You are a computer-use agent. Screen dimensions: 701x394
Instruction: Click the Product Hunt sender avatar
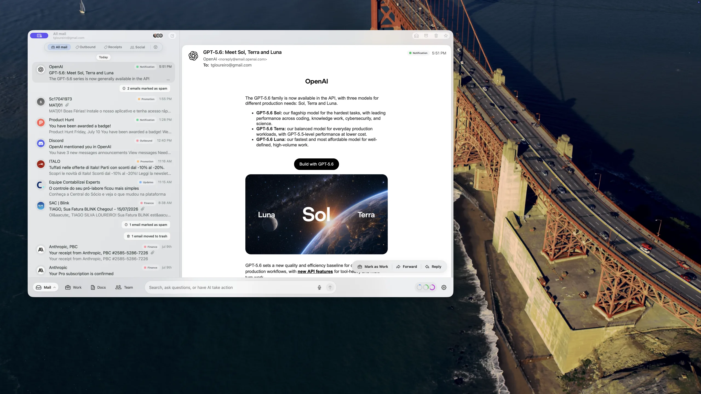(41, 123)
